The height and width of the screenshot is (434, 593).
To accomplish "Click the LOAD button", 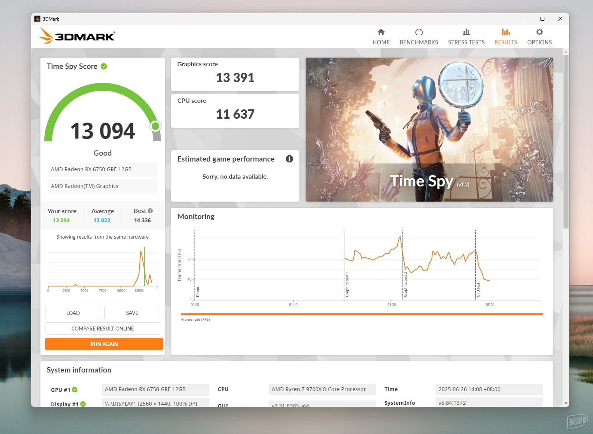I will [x=73, y=313].
